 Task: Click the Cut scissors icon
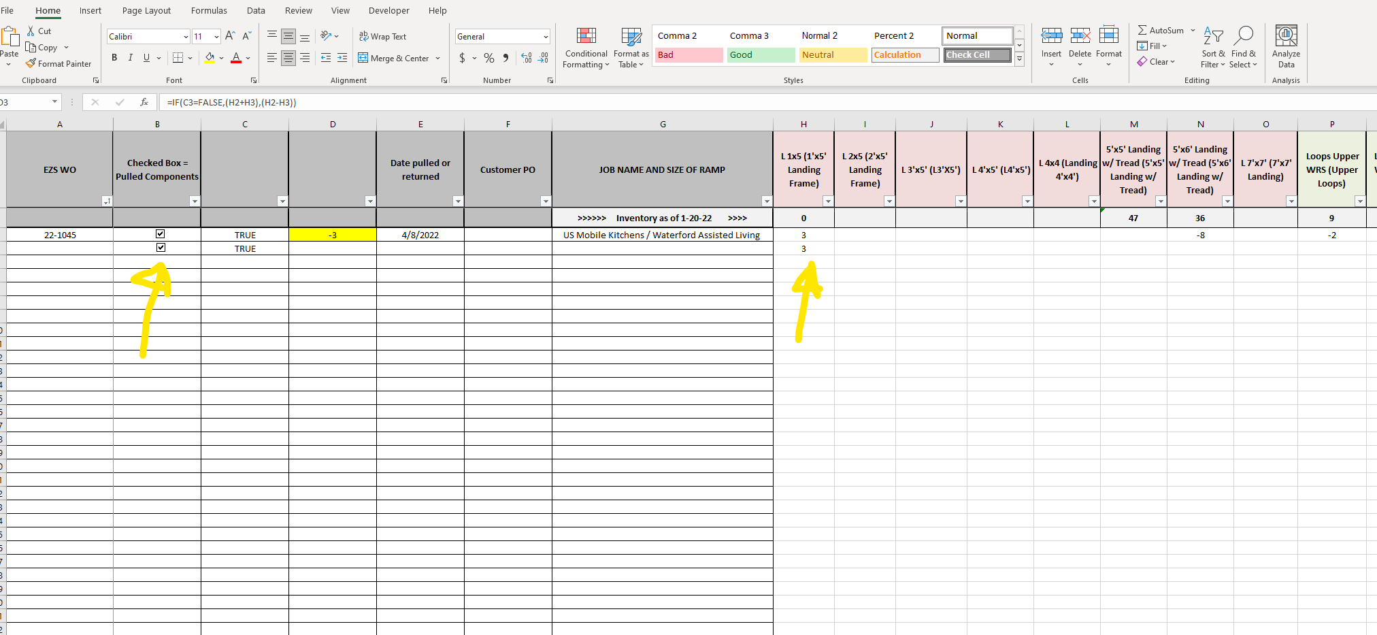point(31,31)
